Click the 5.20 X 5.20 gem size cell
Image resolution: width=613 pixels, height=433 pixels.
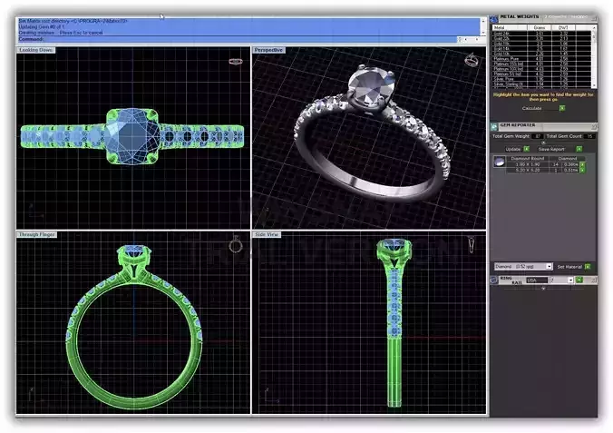[528, 171]
